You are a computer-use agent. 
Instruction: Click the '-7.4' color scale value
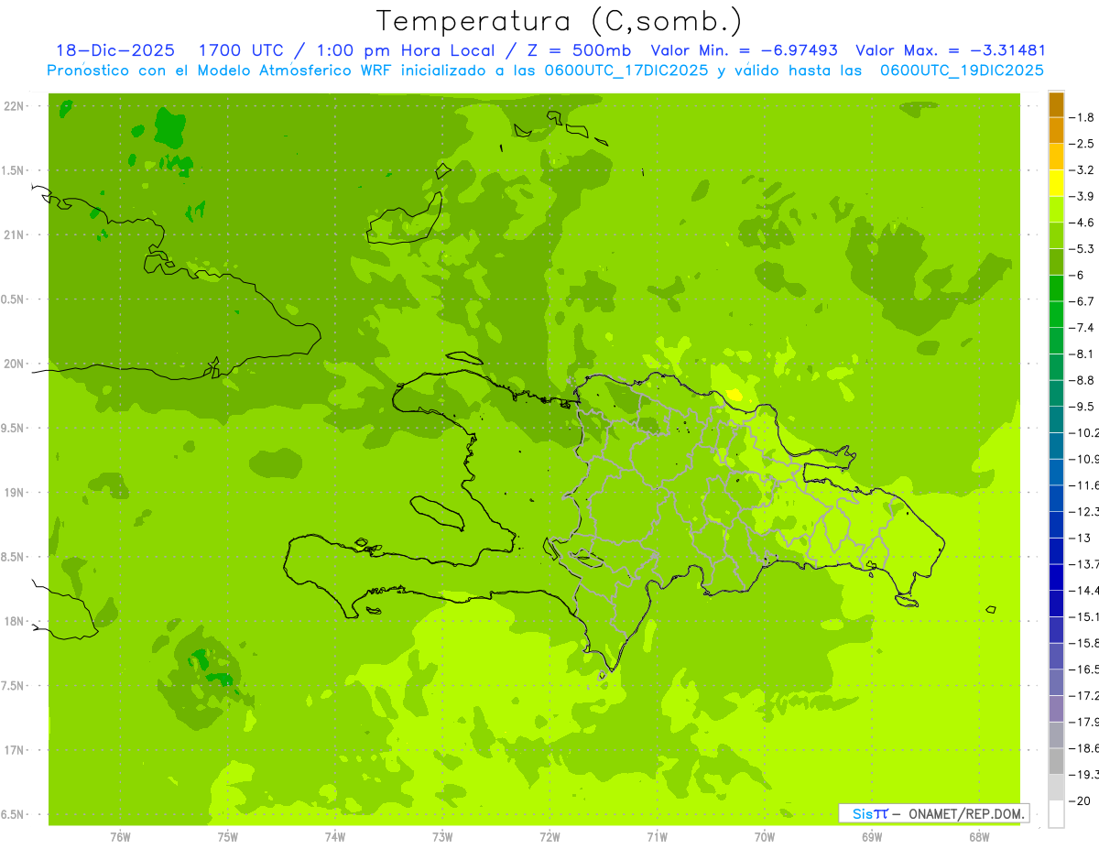(1083, 327)
